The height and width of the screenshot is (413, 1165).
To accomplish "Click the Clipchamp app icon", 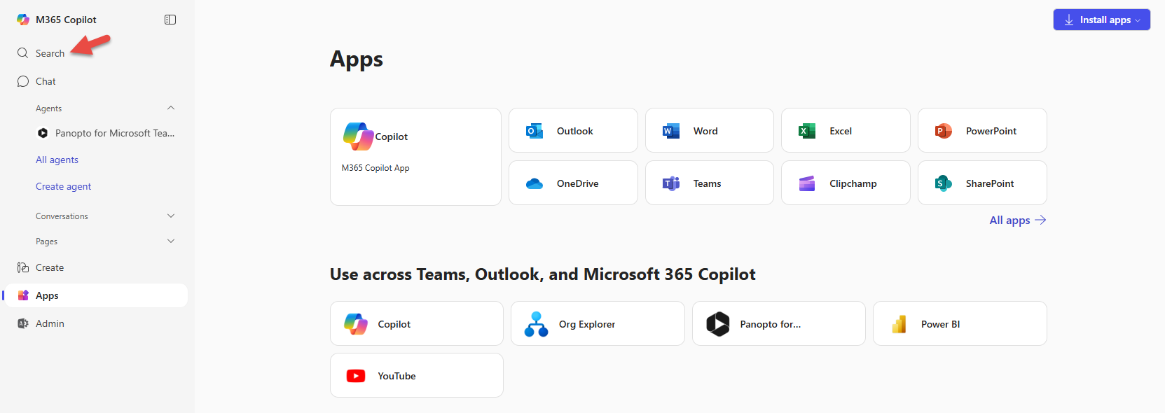I will coord(807,183).
